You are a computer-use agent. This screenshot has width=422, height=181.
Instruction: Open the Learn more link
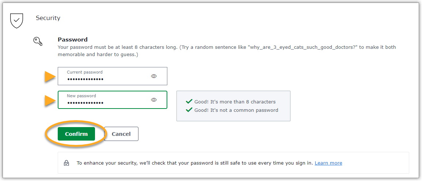[x=328, y=163]
